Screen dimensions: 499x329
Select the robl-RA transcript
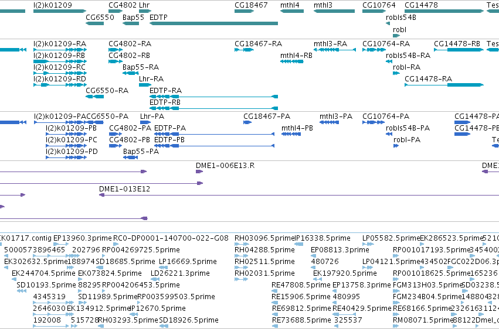(407, 67)
